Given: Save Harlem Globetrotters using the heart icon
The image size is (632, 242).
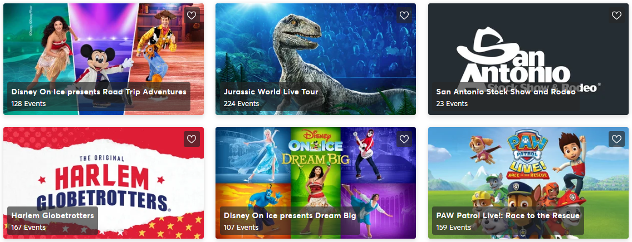Looking at the screenshot, I should click(x=192, y=139).
